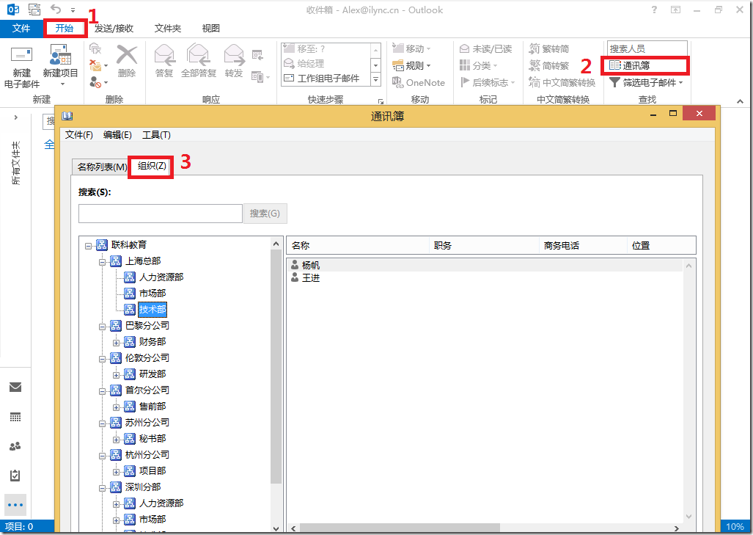Open the Move dropdown in ribbon
The height and width of the screenshot is (535, 753).
point(411,48)
